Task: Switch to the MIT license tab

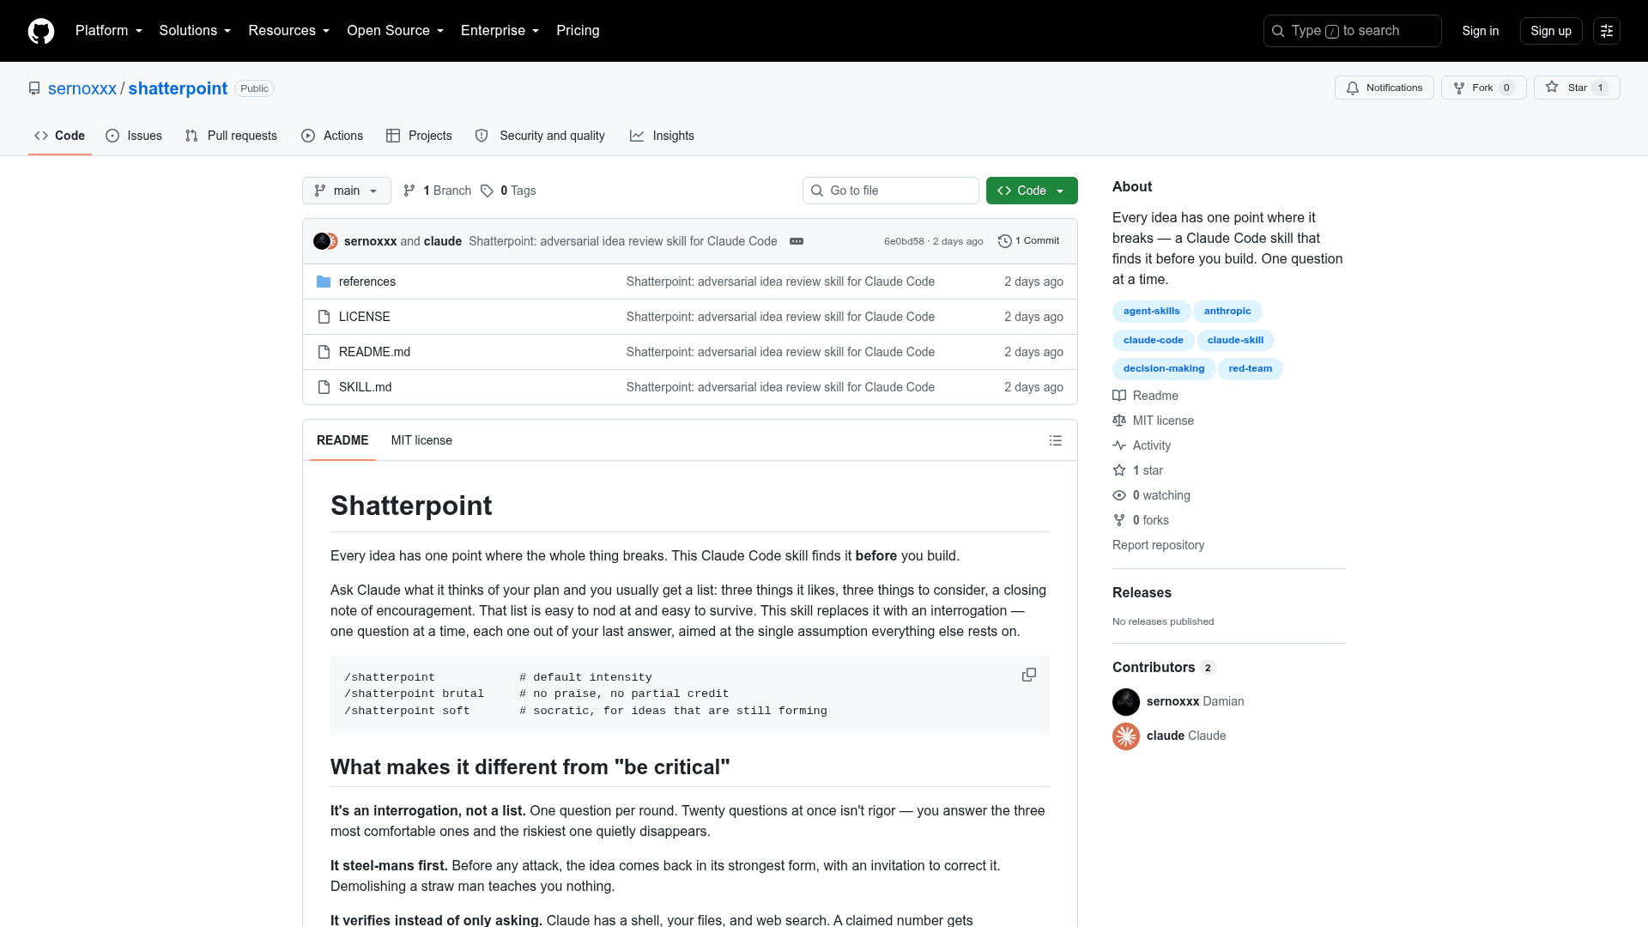Action: (x=421, y=440)
